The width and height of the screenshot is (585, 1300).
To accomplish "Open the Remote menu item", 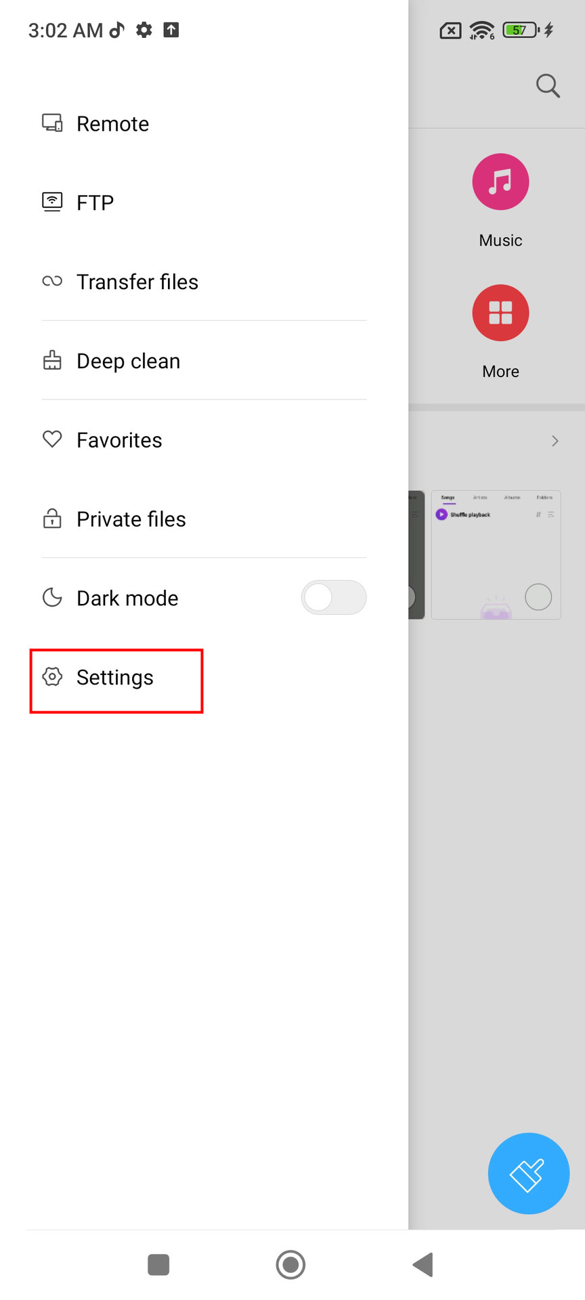I will (112, 124).
